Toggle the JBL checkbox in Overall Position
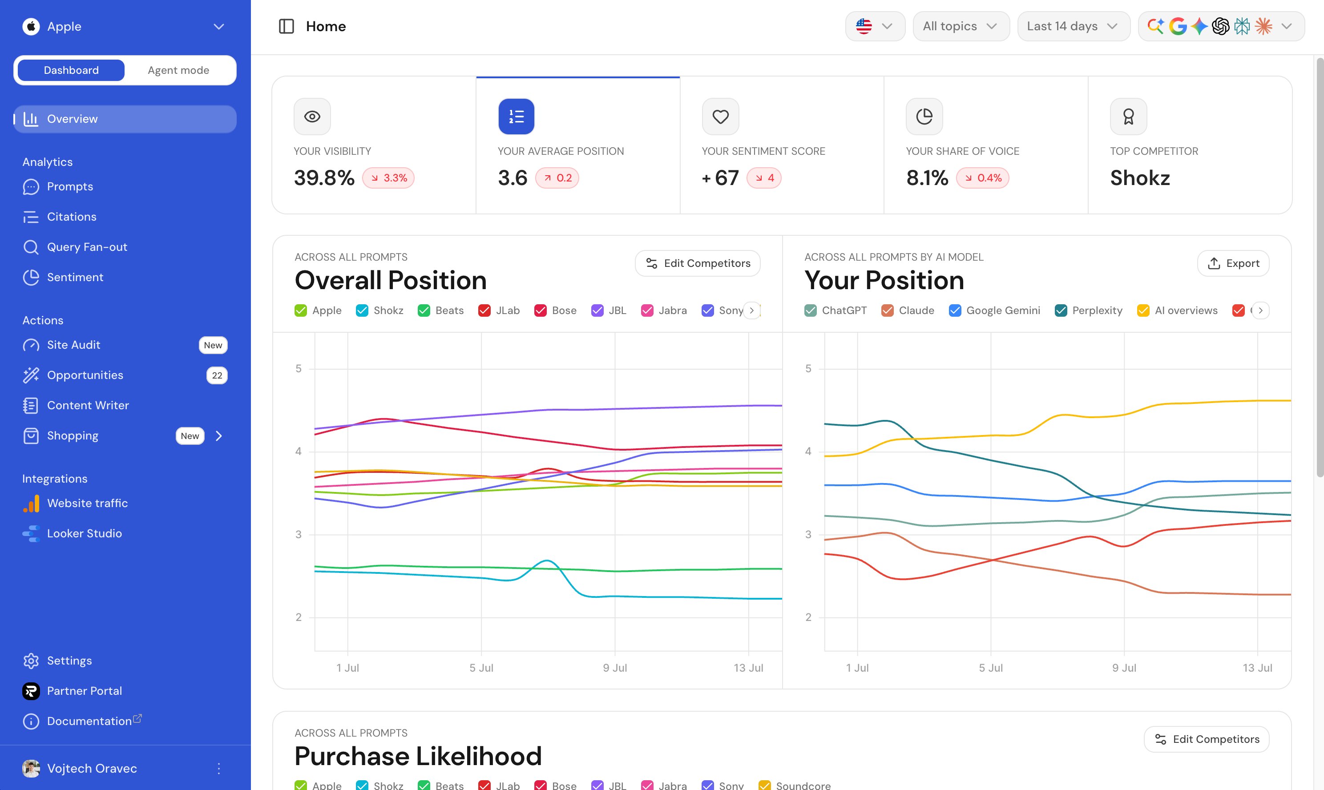This screenshot has width=1324, height=790. (597, 310)
